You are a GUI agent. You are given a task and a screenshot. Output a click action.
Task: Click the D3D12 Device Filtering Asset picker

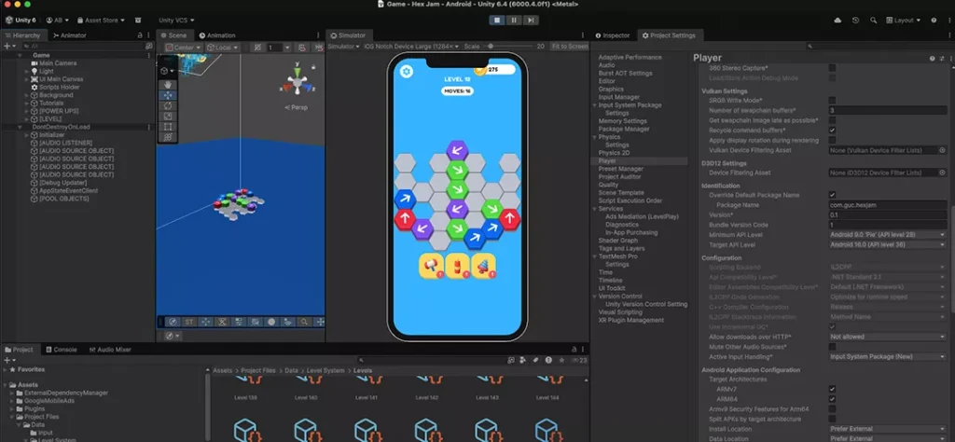(x=942, y=173)
